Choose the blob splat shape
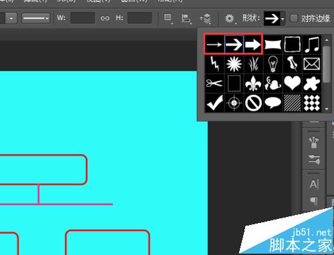 click(x=312, y=83)
